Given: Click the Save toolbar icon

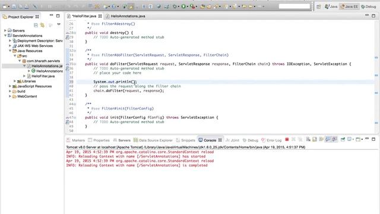Looking at the screenshot, I should (14, 7).
